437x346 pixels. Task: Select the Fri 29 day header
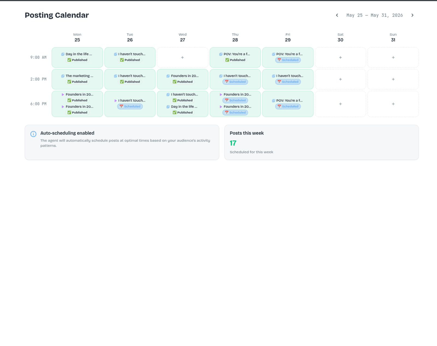coord(288,37)
